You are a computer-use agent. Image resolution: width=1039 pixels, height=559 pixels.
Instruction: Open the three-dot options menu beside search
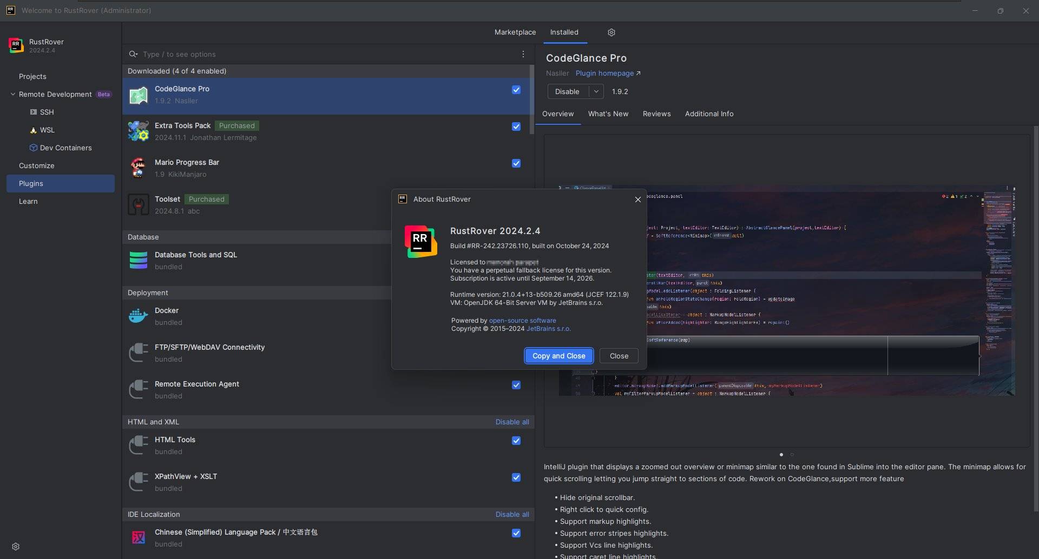523,54
